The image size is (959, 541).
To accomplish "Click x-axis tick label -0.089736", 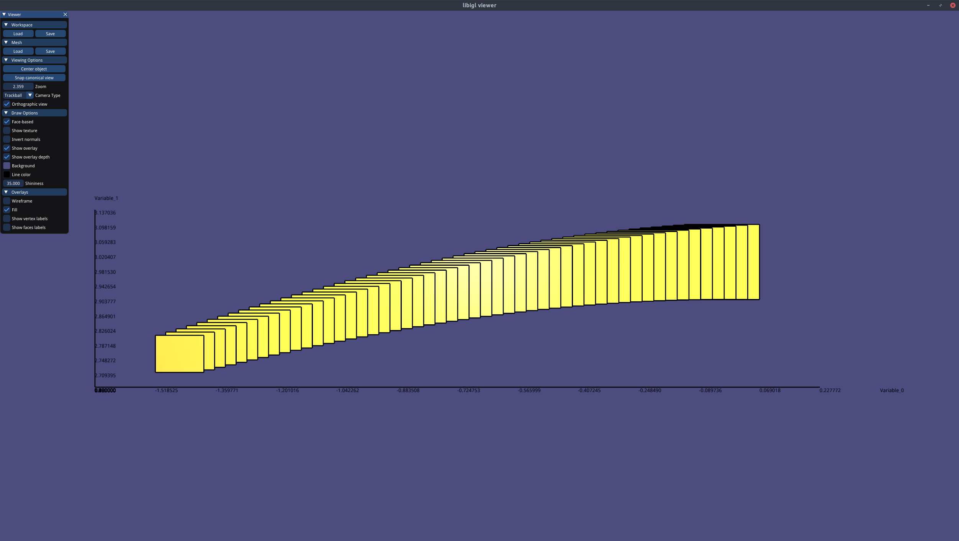I will click(x=710, y=391).
